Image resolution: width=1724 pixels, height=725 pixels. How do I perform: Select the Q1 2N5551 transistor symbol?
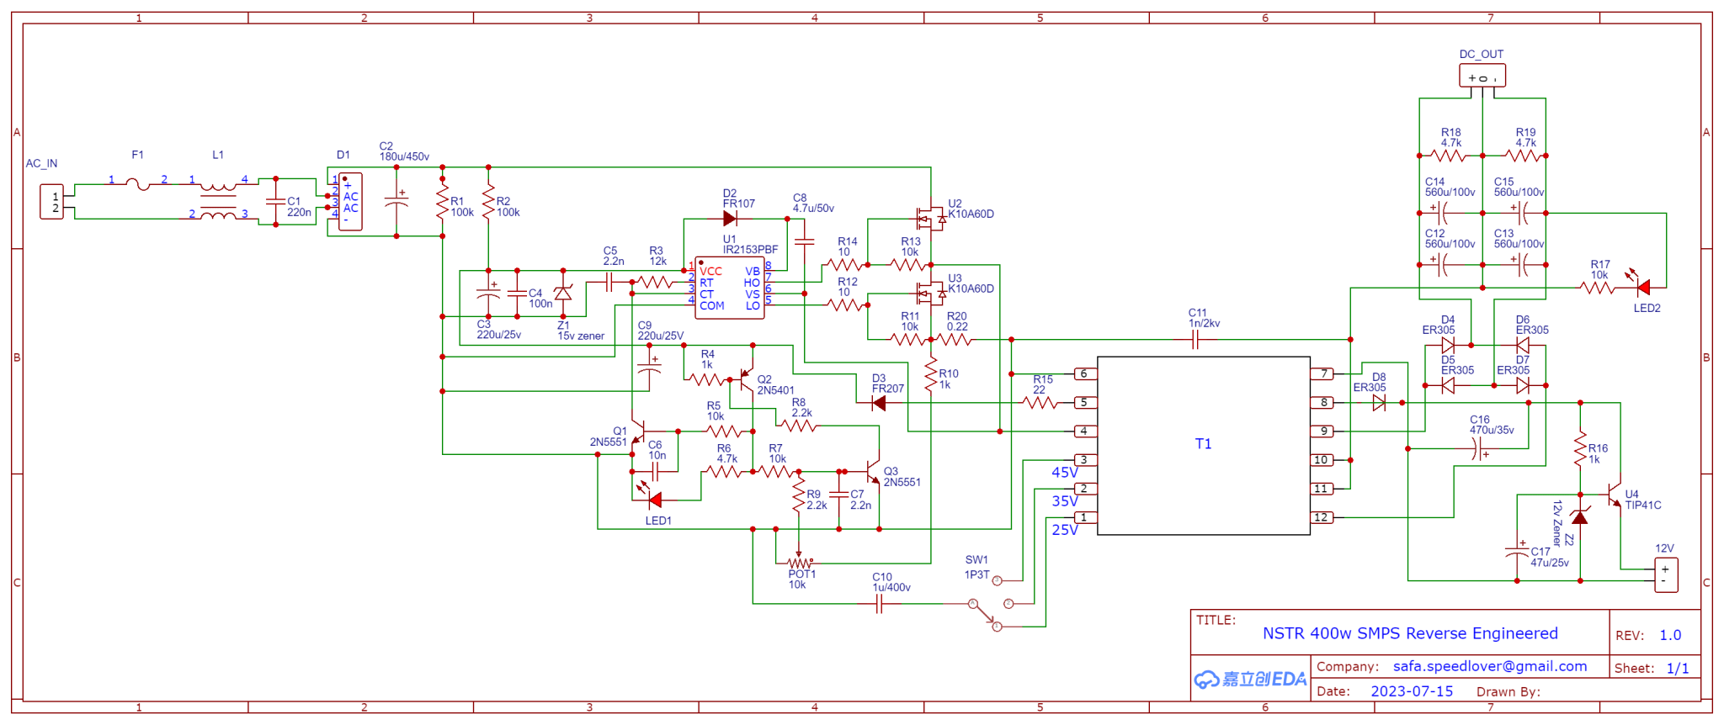638,432
